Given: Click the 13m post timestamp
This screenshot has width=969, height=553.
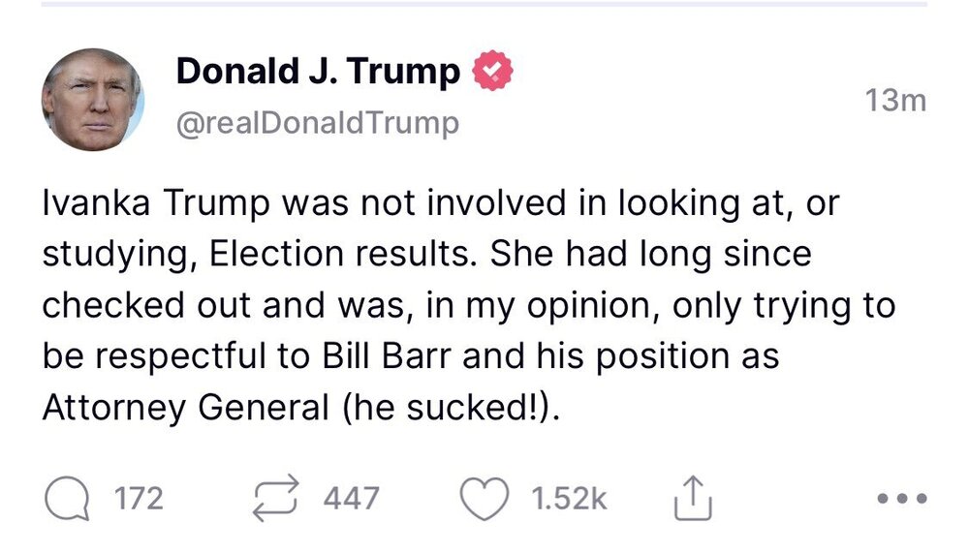Looking at the screenshot, I should (895, 101).
